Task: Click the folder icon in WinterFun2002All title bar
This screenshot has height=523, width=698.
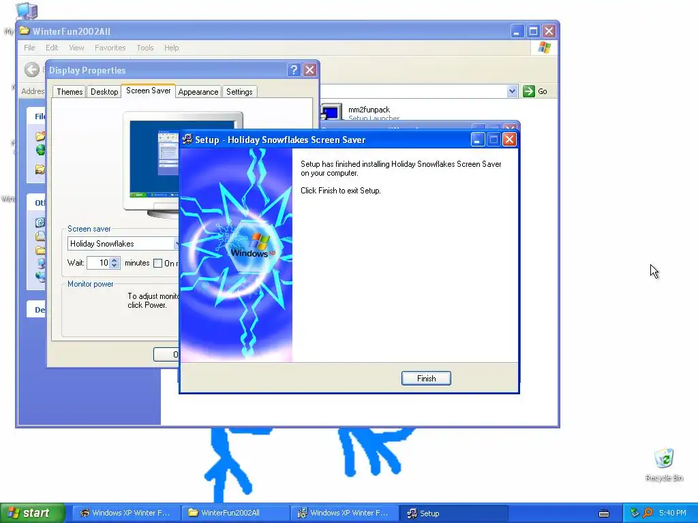Action: 25,31
